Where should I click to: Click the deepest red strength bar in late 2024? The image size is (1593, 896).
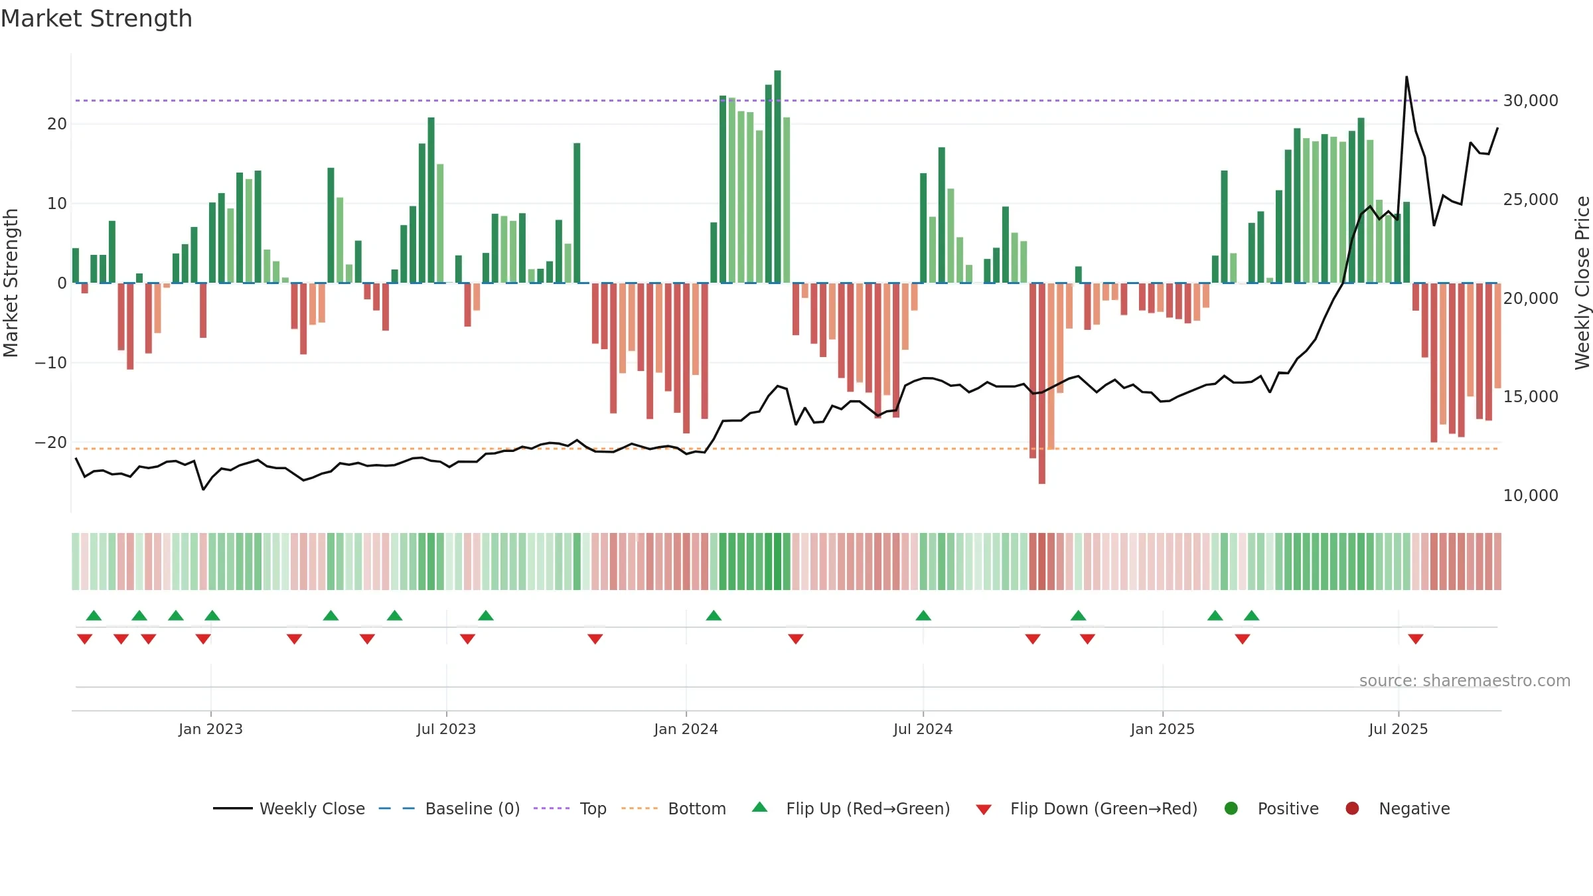[1042, 383]
